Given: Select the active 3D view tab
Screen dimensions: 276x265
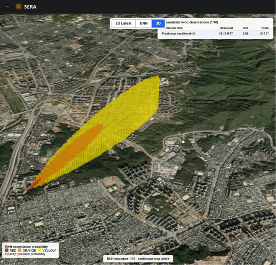Looking at the screenshot, I should tap(158, 23).
